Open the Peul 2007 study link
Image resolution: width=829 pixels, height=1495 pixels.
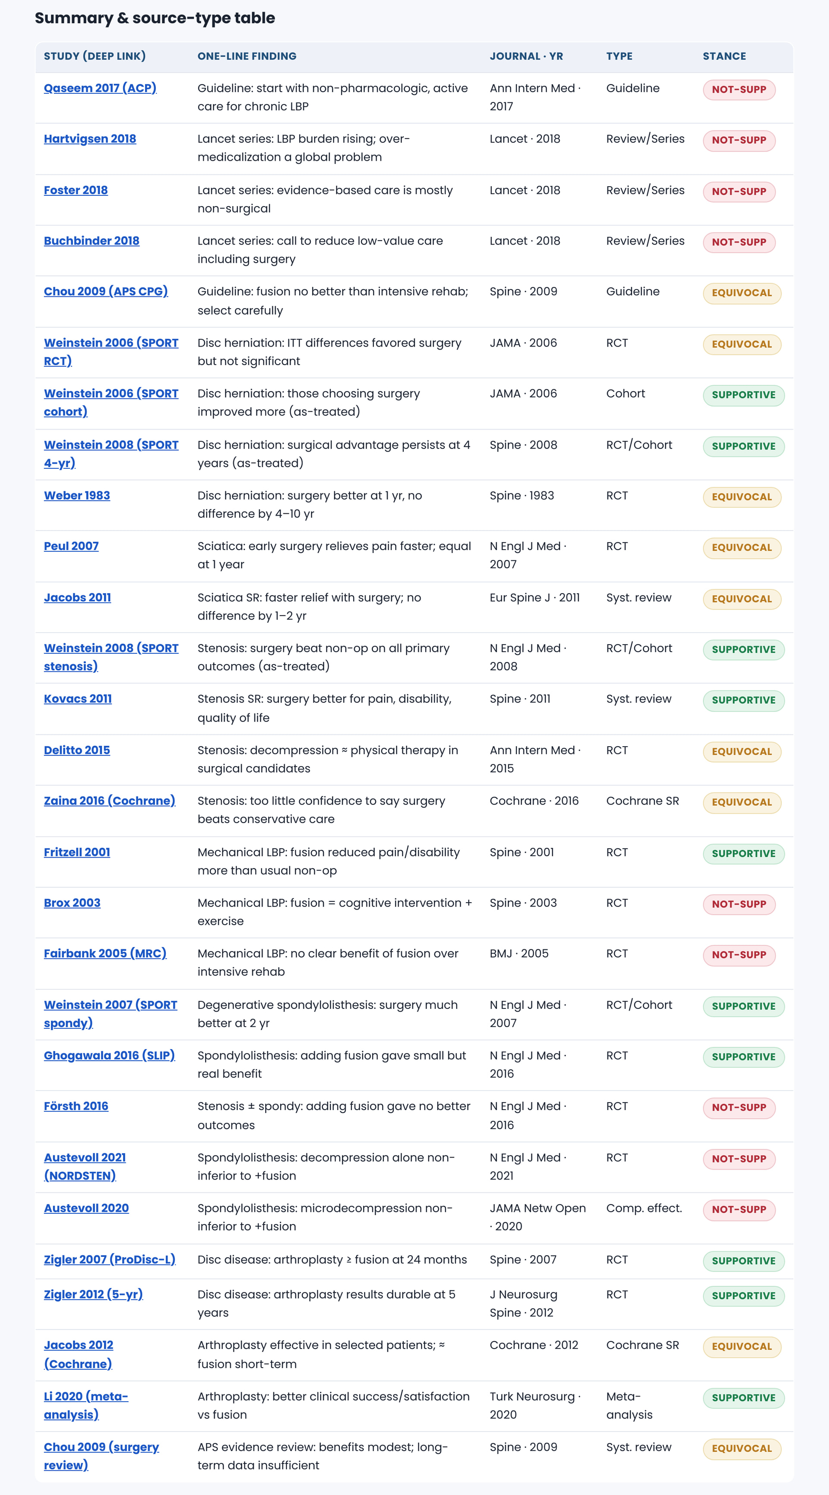(71, 546)
